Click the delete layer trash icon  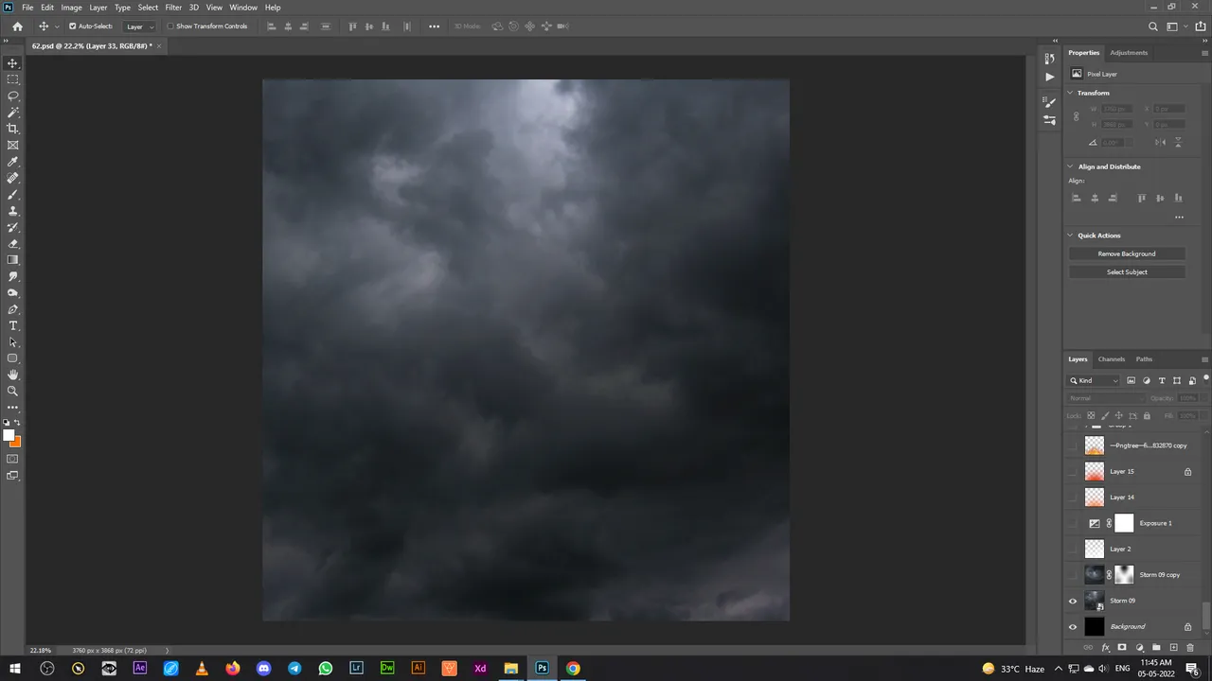click(x=1190, y=648)
